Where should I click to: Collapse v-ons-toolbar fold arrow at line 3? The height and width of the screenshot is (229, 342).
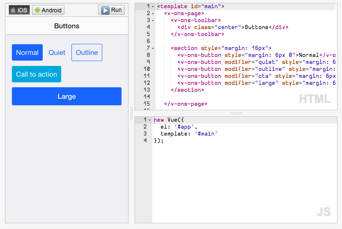(x=153, y=20)
